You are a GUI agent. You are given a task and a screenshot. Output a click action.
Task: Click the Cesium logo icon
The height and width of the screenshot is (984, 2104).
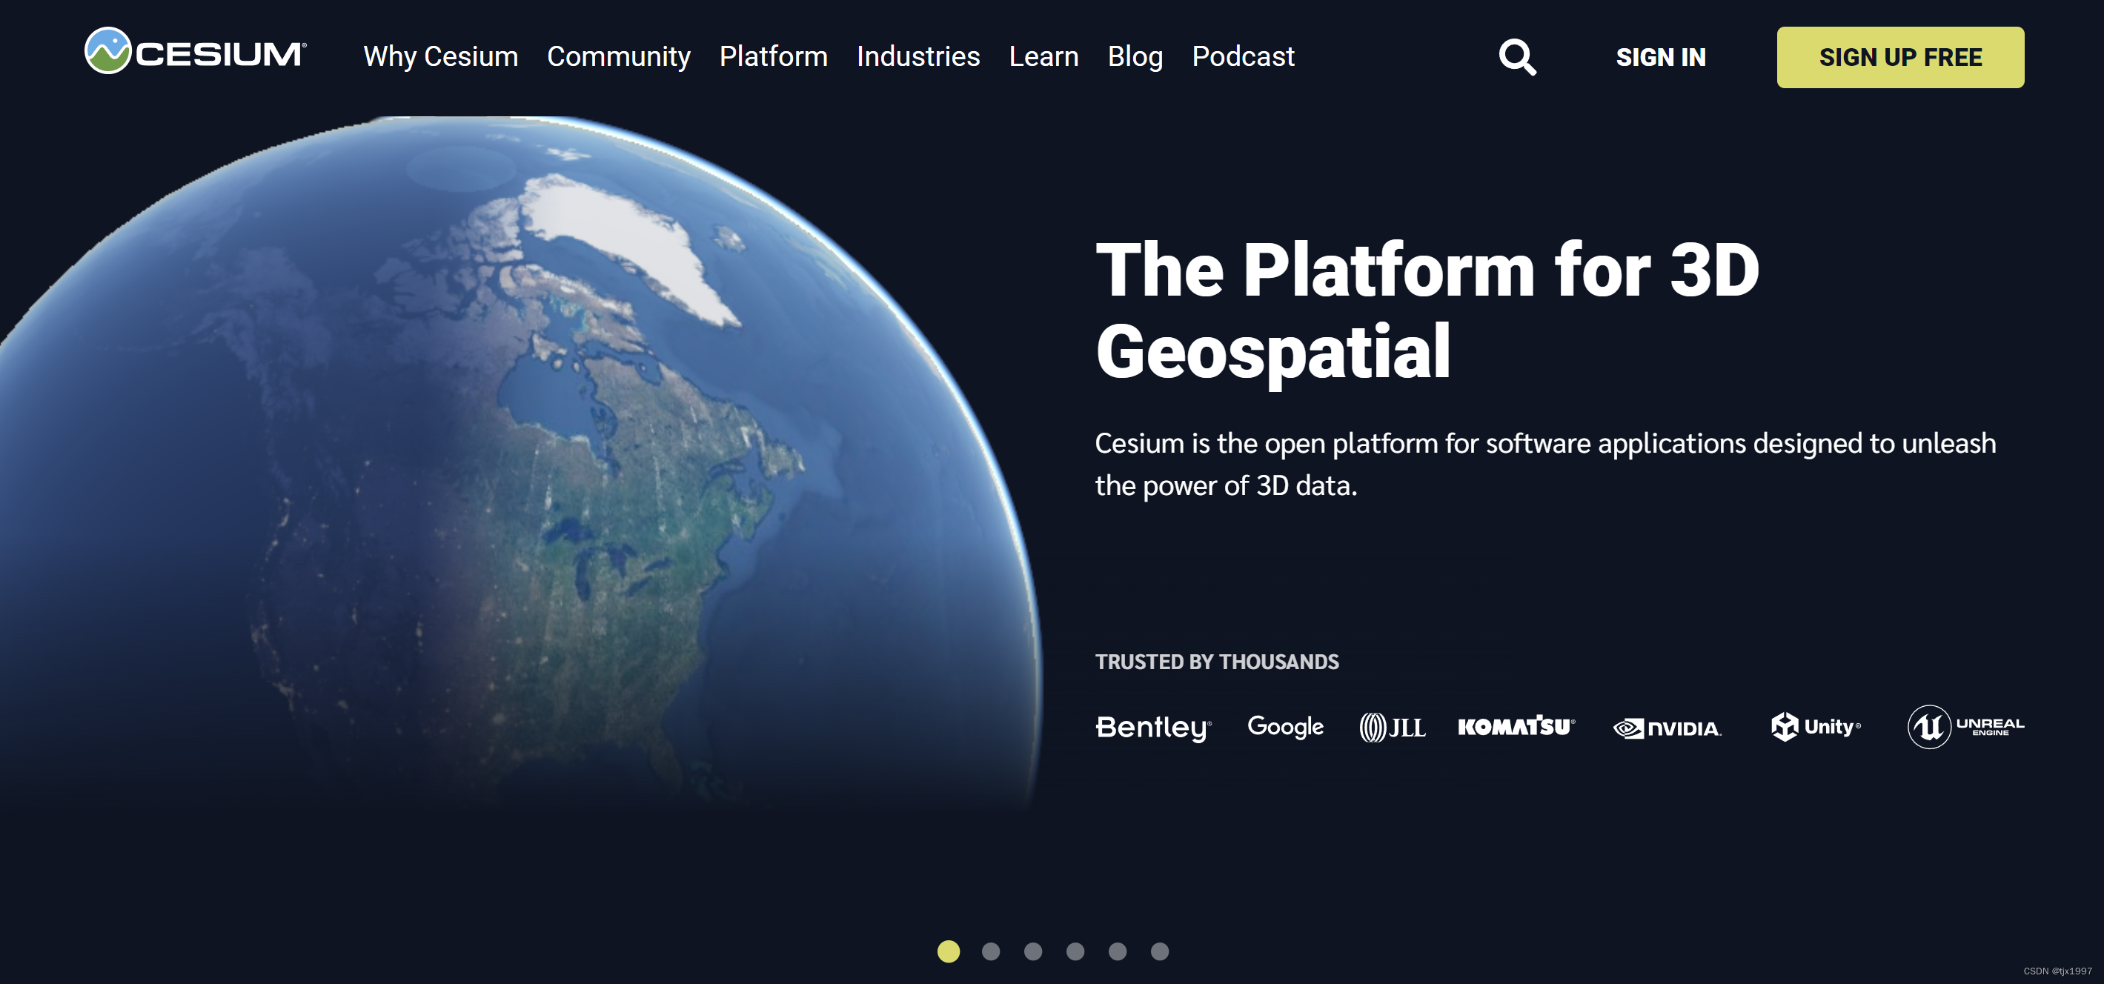pyautogui.click(x=109, y=50)
